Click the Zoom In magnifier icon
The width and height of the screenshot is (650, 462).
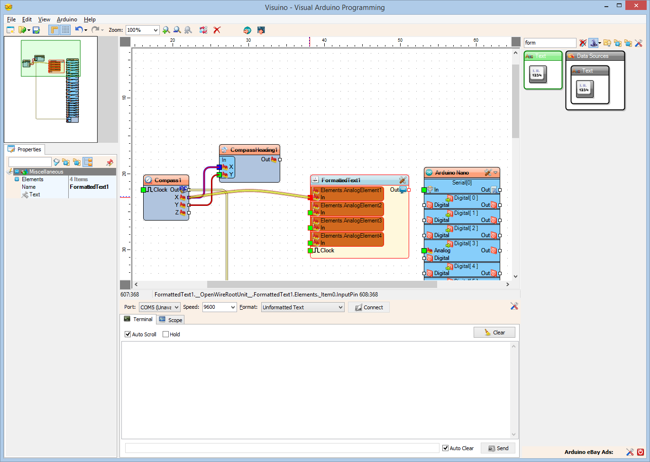point(166,30)
